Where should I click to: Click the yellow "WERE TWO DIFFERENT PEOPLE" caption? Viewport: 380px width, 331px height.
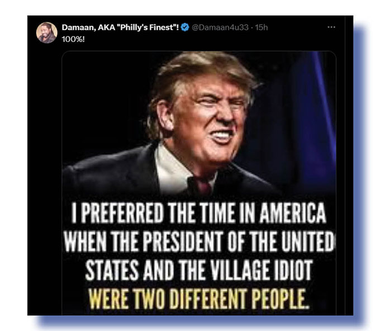tap(199, 299)
